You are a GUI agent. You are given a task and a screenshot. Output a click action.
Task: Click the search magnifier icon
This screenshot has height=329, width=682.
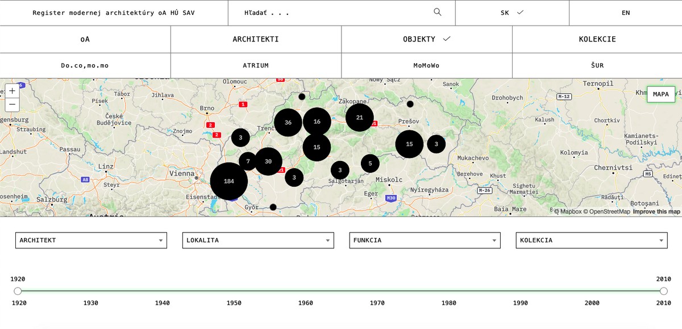437,12
